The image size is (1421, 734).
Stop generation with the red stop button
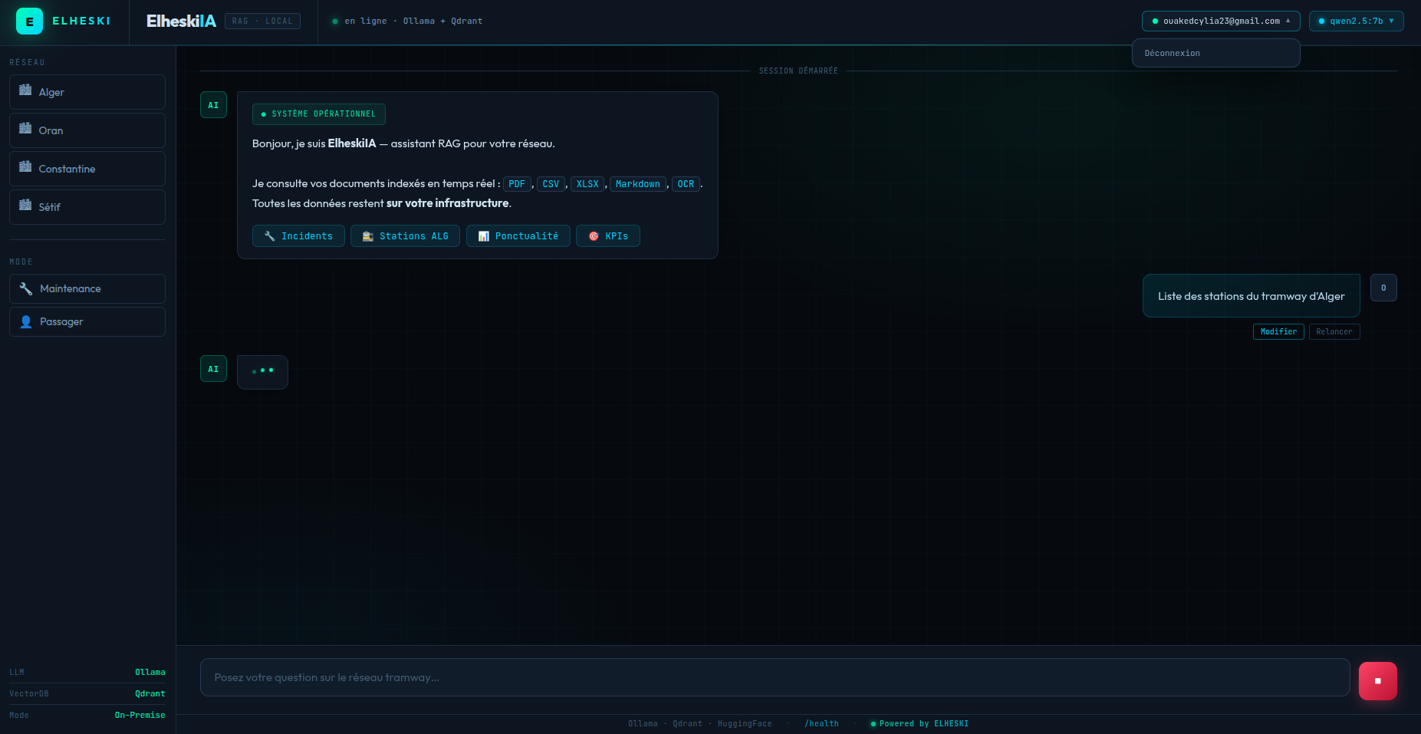[1377, 681]
